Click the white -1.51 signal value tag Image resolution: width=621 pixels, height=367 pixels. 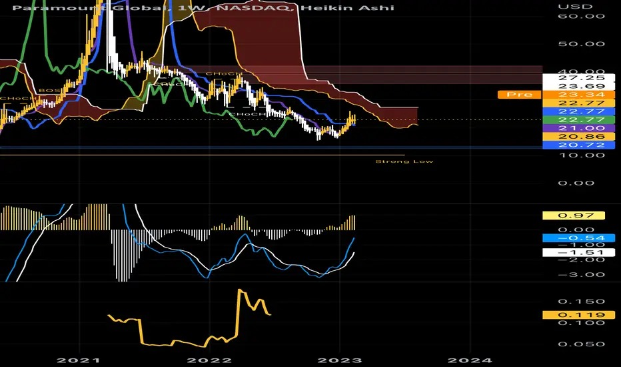[578, 252]
